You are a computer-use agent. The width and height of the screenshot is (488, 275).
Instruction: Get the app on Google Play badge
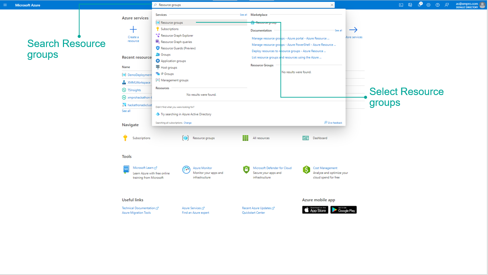click(x=343, y=210)
